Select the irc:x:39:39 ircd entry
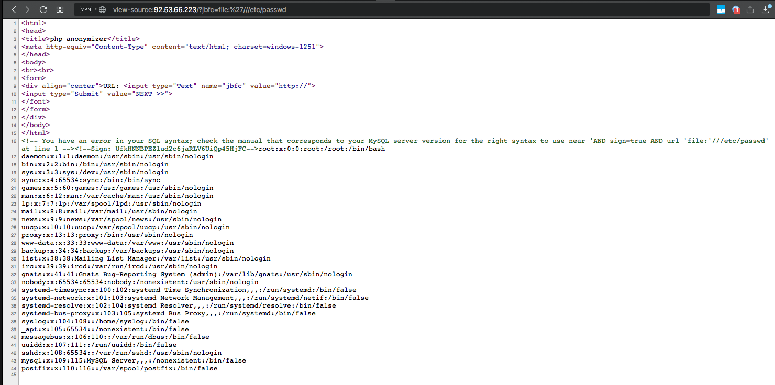The height and width of the screenshot is (385, 775). coord(119,266)
